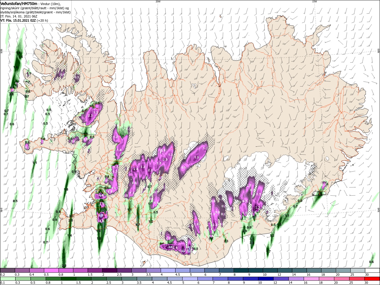Click the 15W longitude label at top
Screen dimensions: 380x285
click(314, 1)
